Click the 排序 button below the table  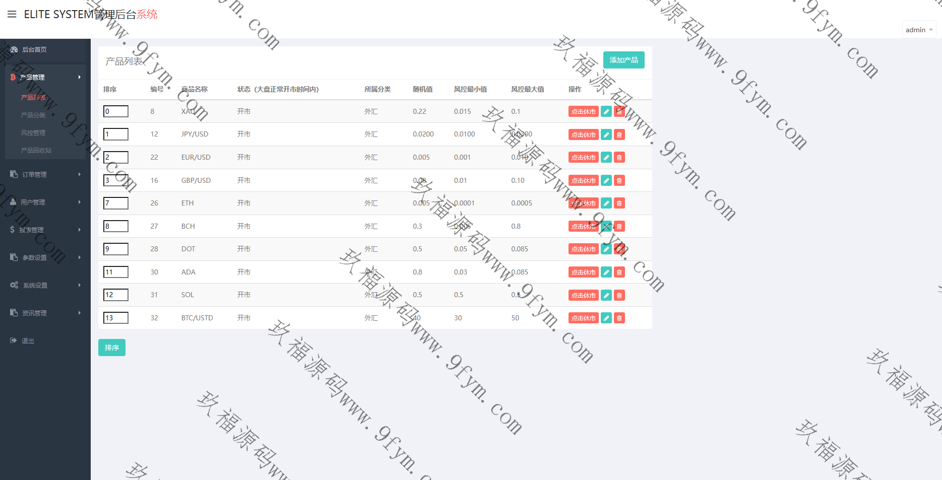pos(111,348)
